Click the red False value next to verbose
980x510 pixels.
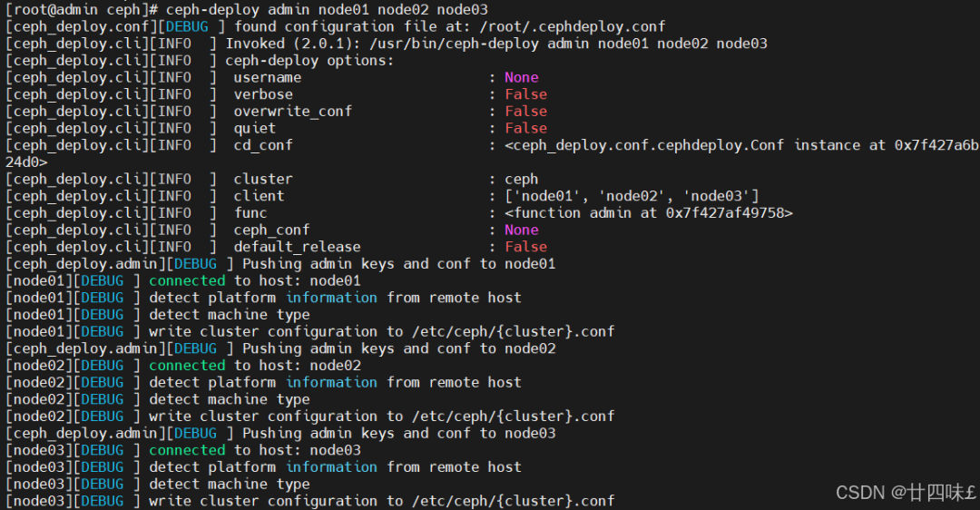tap(525, 93)
